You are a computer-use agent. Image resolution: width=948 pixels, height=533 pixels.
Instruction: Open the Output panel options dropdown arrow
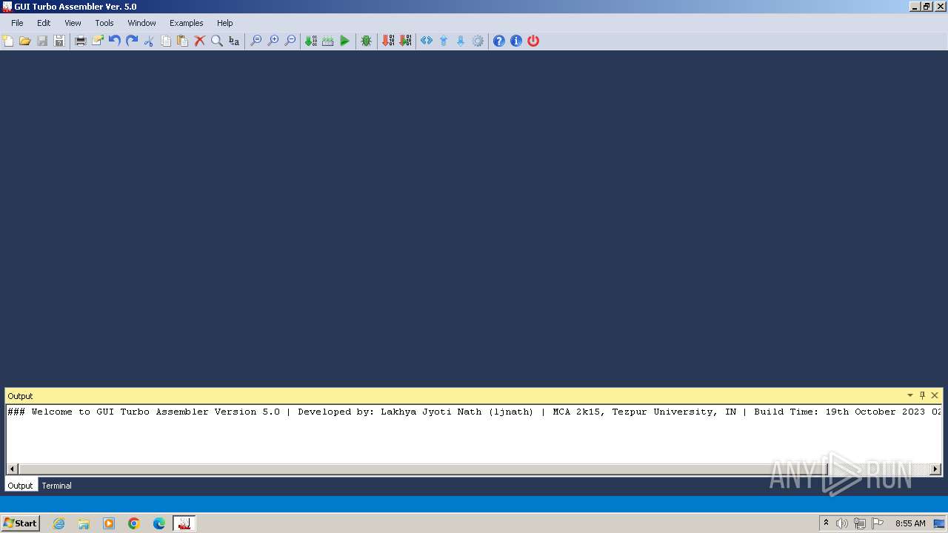910,395
